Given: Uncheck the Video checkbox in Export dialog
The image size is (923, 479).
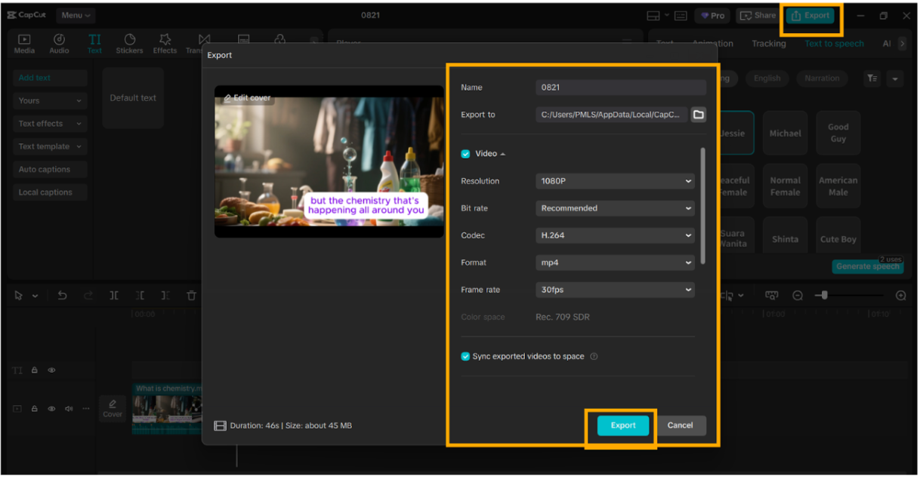Looking at the screenshot, I should [x=466, y=153].
